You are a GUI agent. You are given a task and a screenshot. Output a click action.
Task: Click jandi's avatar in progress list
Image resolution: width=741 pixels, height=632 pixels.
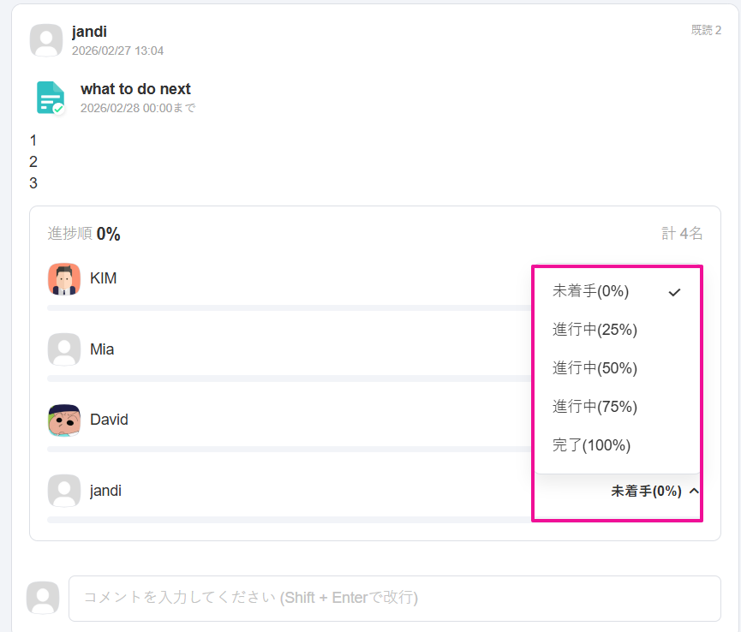64,491
